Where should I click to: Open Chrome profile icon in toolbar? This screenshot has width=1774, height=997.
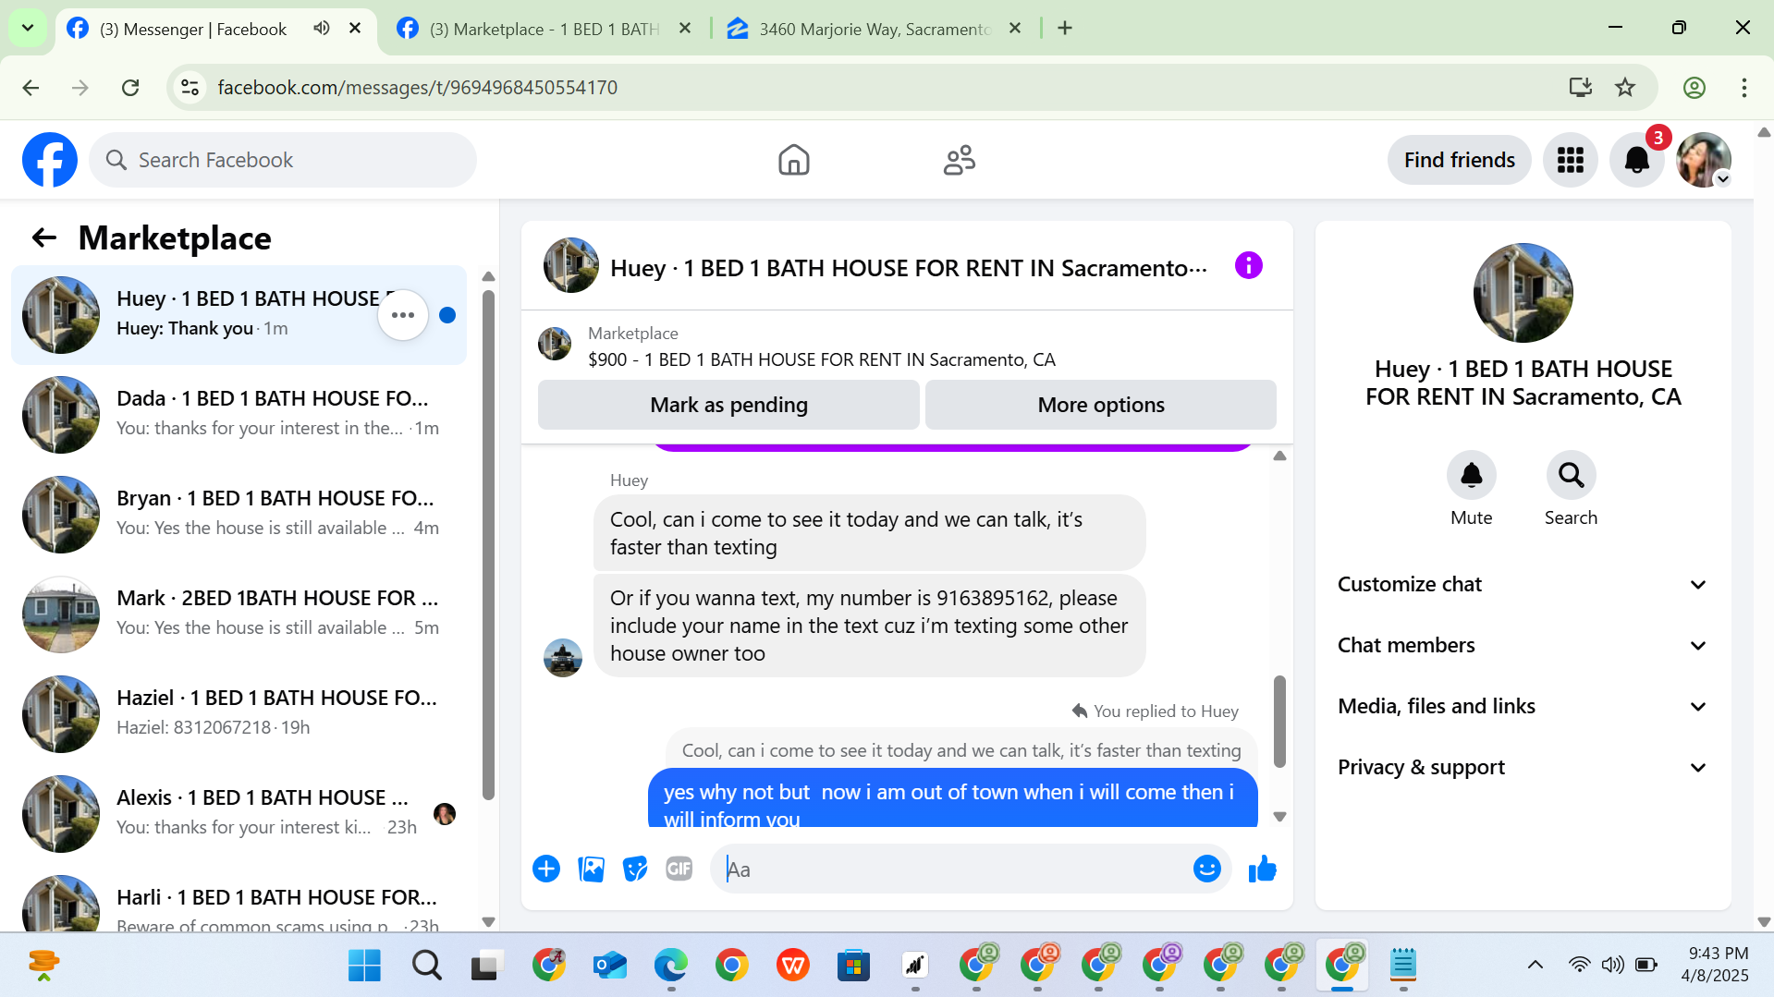point(1694,88)
